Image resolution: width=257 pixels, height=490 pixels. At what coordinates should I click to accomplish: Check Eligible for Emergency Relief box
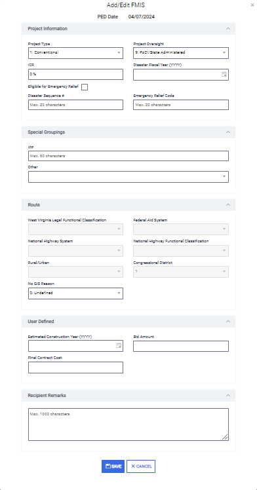click(x=85, y=87)
